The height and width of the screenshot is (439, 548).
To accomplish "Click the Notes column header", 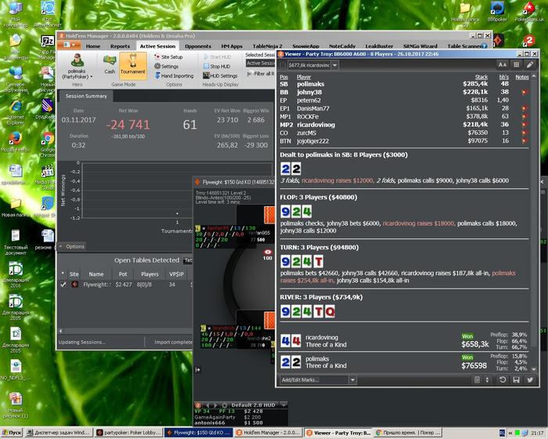I will [522, 77].
